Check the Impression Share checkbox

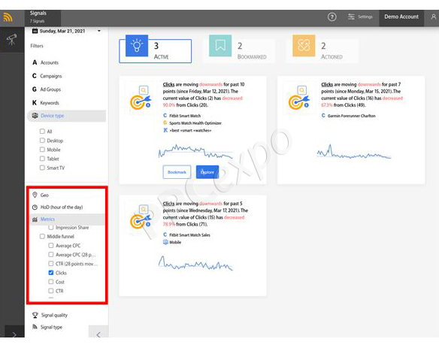click(51, 228)
